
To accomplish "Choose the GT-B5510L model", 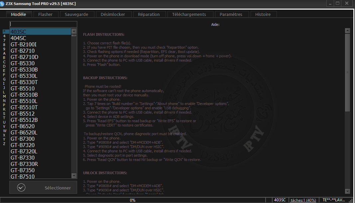I will tap(40, 101).
